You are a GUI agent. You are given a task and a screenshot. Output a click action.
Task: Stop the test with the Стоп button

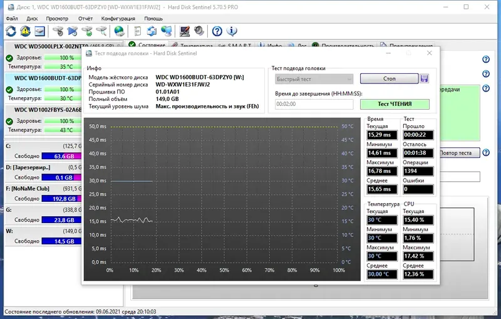click(389, 78)
